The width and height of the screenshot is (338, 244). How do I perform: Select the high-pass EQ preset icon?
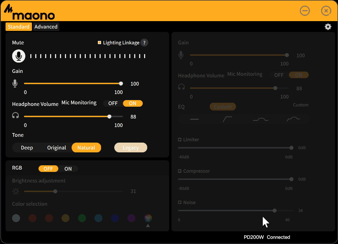(227, 119)
